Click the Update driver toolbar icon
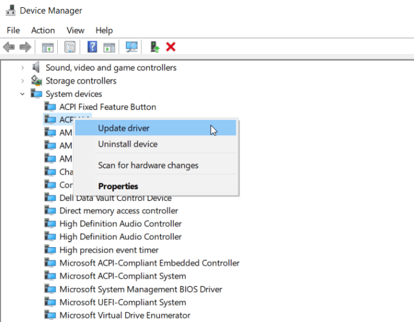414x322 pixels. coord(155,47)
